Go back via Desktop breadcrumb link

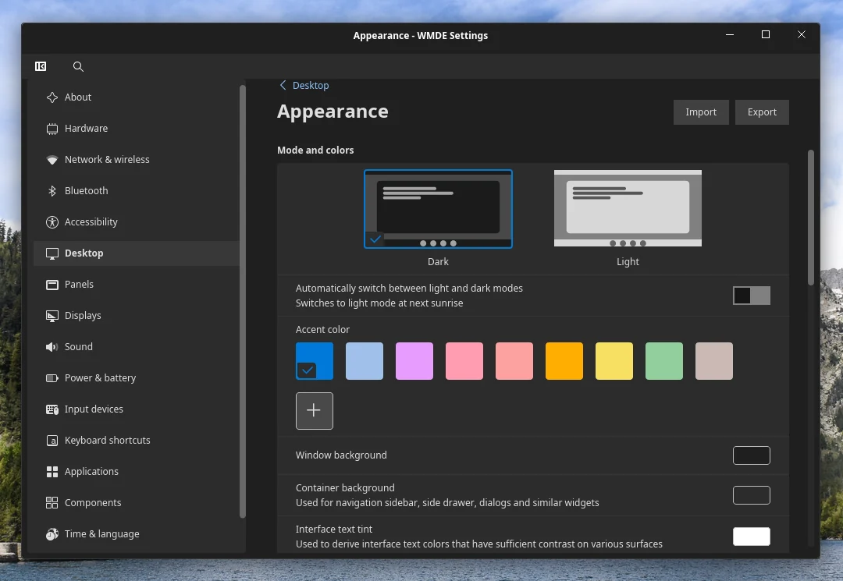point(311,85)
